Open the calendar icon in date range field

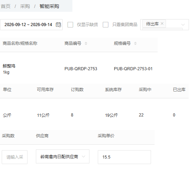click(x=58, y=25)
